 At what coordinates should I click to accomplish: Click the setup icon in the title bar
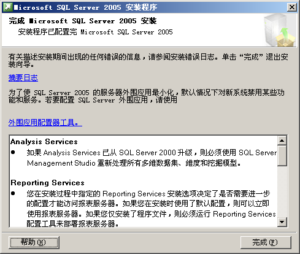coord(8,7)
